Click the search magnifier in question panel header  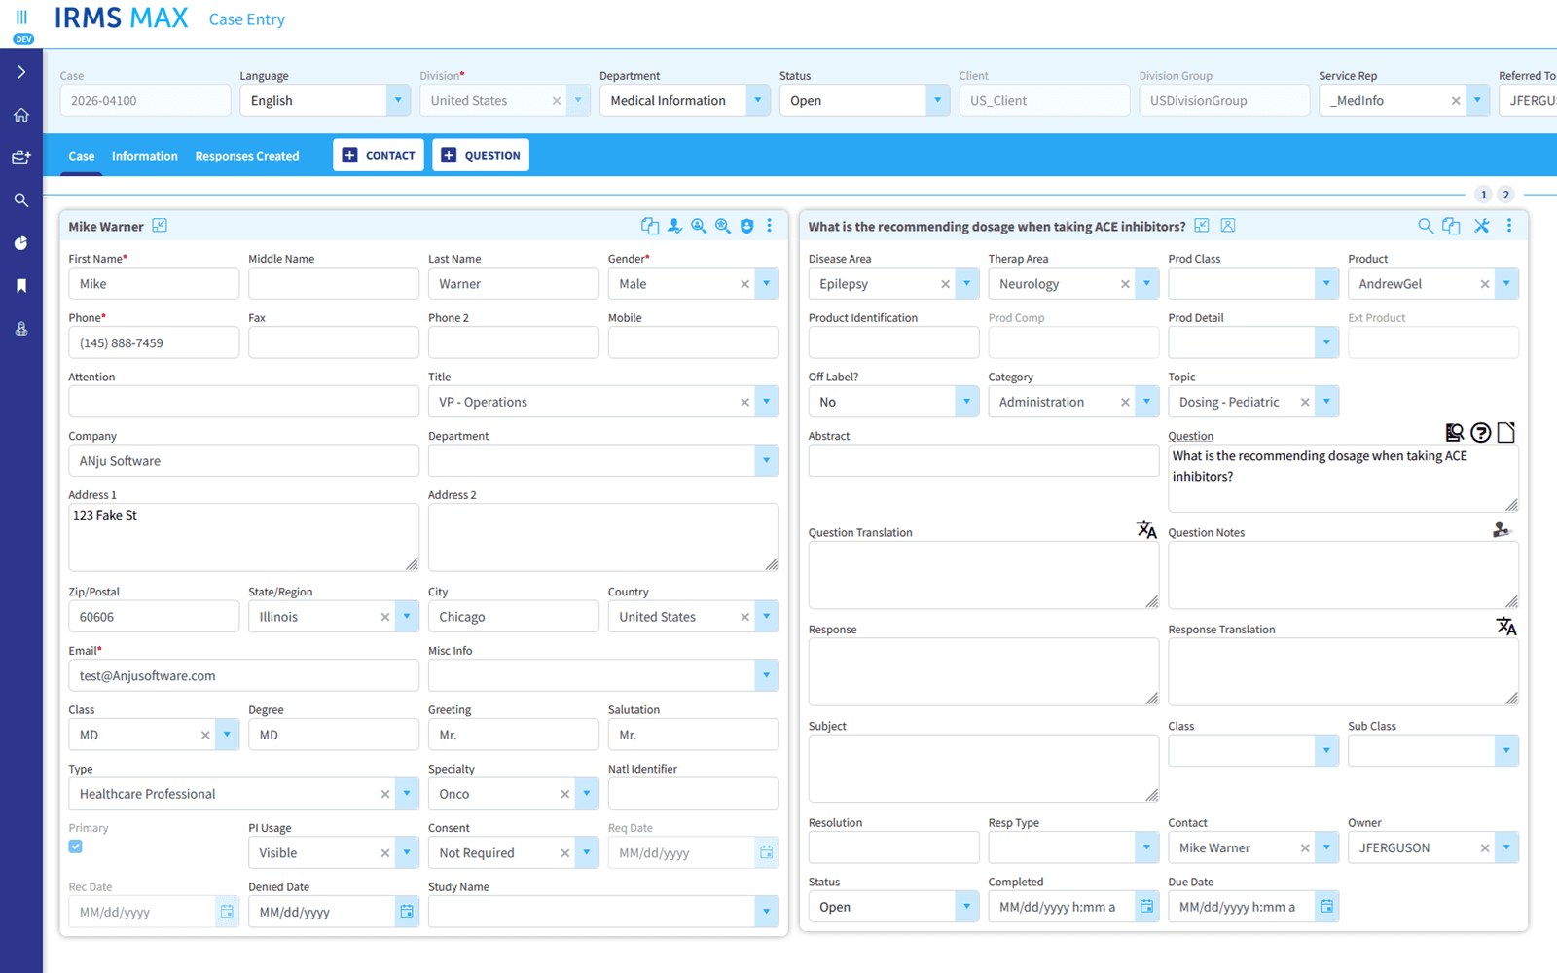point(1426,226)
